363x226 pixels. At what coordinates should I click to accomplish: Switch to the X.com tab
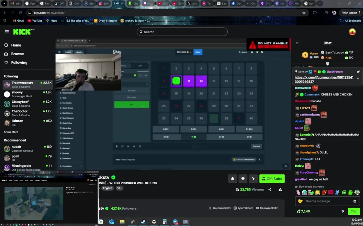192,3
